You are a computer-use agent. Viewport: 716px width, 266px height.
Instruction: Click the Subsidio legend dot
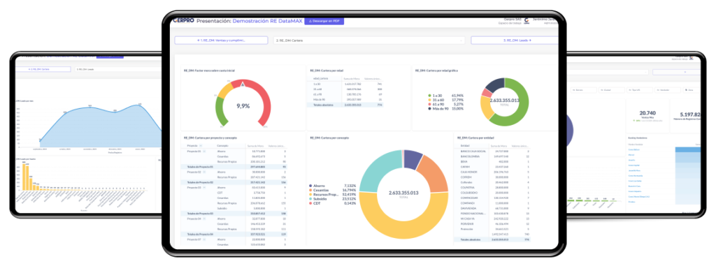310,198
